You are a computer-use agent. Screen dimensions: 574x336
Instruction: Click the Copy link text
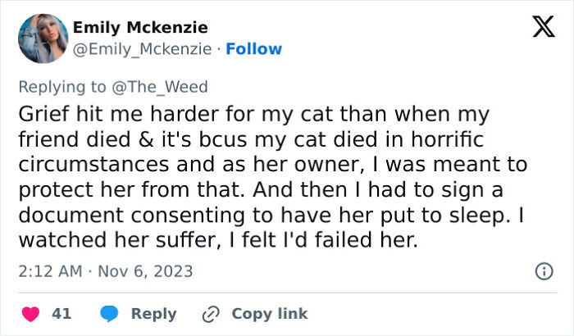click(270, 314)
